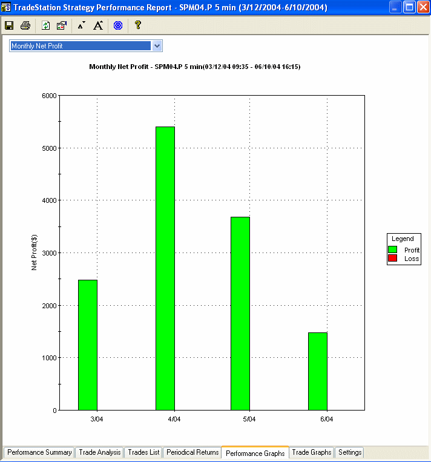Click green Profit swatch in legend
Image resolution: width=431 pixels, height=462 pixels.
pos(393,249)
